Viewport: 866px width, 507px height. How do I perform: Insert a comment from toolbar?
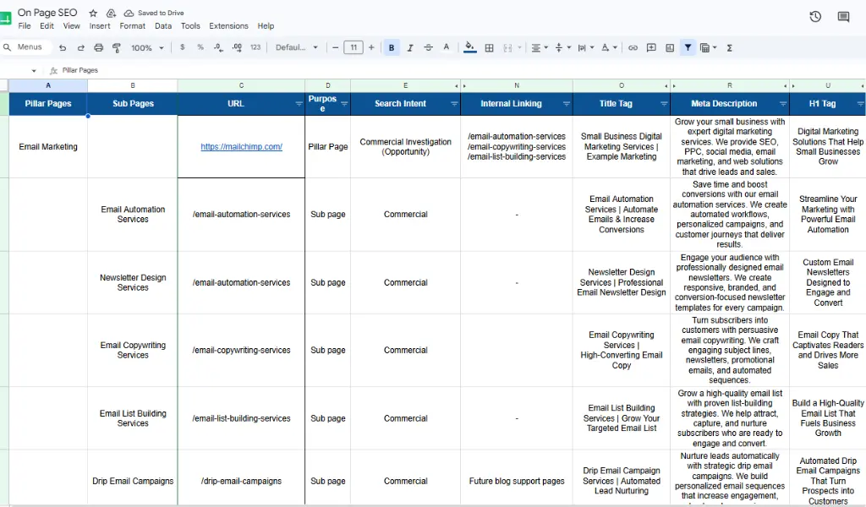tap(651, 48)
